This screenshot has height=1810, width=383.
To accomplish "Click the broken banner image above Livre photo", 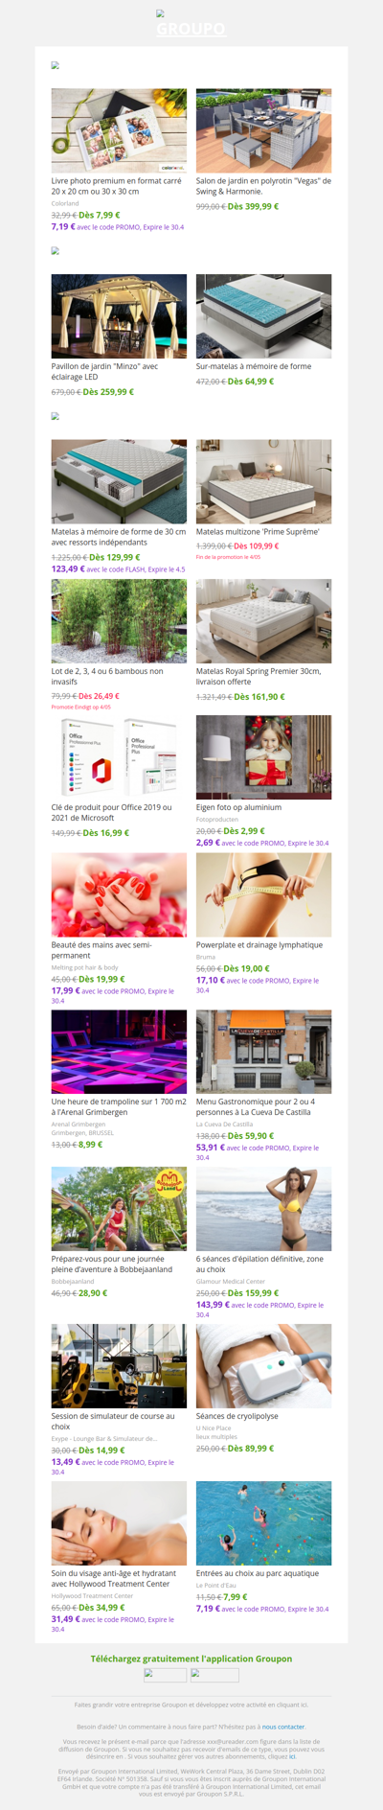I will 56,66.
